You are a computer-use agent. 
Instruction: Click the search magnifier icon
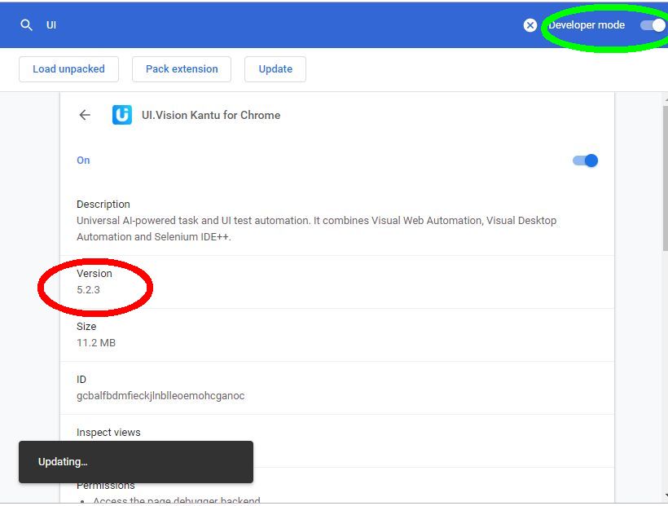pos(26,25)
